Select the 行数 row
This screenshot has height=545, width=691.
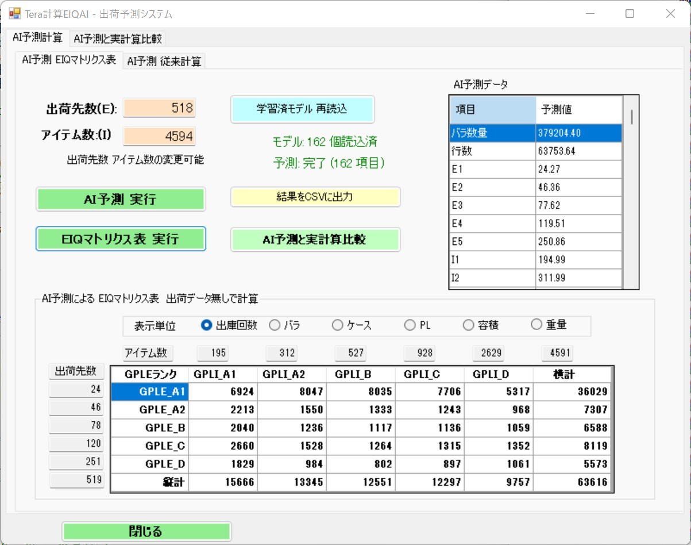click(x=536, y=151)
